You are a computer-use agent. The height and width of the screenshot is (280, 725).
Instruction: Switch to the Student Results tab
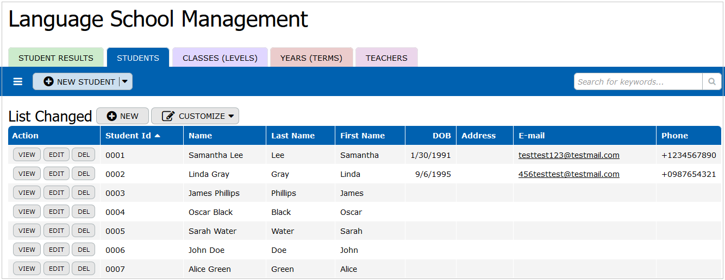point(56,58)
